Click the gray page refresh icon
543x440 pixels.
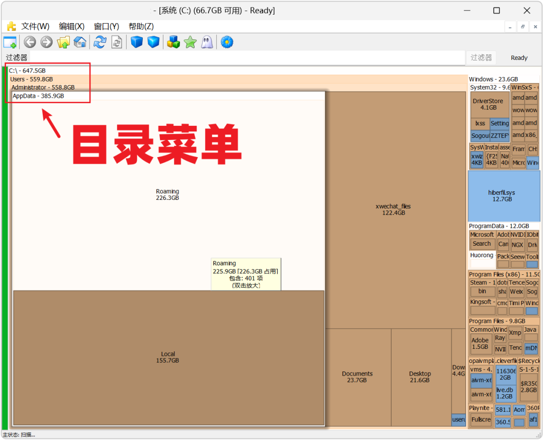pyautogui.click(x=117, y=42)
